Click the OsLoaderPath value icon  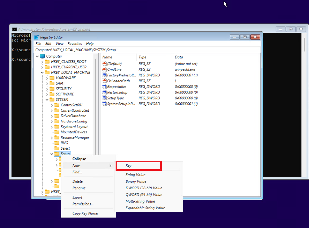(x=105, y=81)
